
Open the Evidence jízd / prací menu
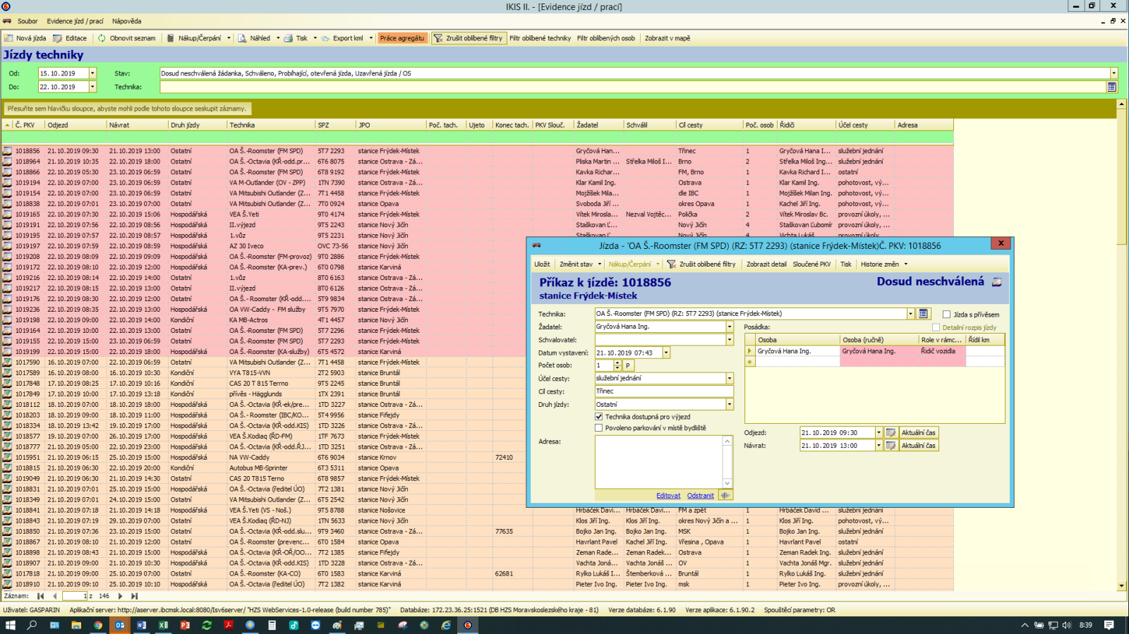click(76, 21)
